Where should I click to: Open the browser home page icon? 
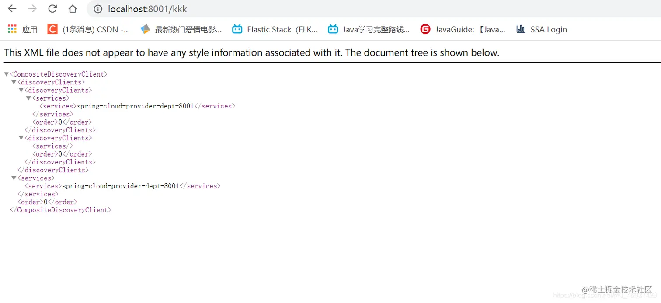pyautogui.click(x=73, y=9)
